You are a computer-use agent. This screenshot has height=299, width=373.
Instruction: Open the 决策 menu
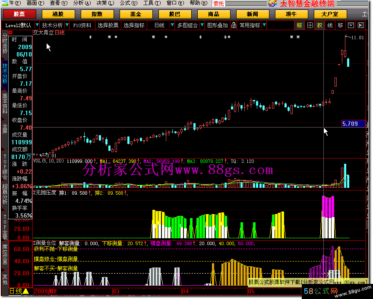[x=105, y=3]
